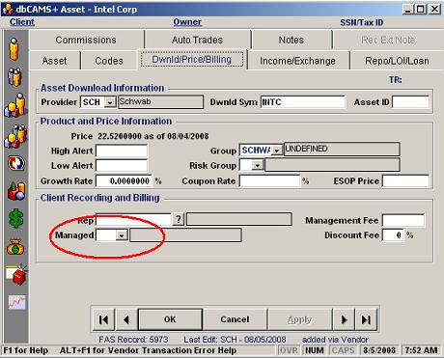
Task: Open the Codes tab
Action: click(109, 61)
